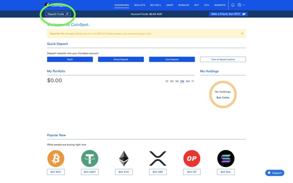Select the 1D portfolio time range

coord(167,81)
